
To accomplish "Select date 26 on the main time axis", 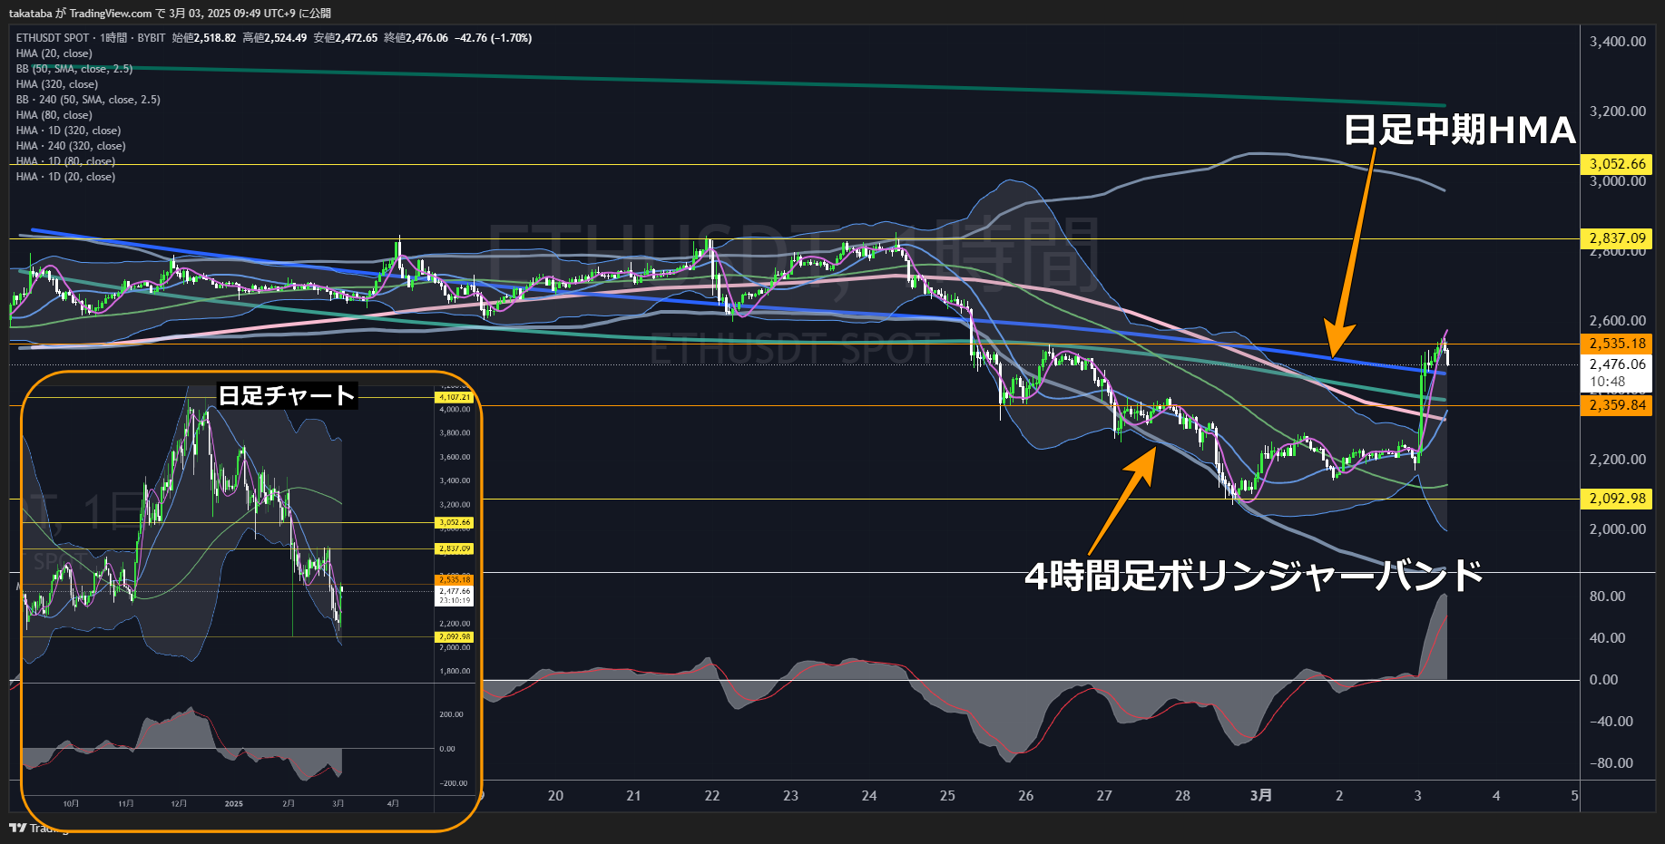I will 1025,796.
